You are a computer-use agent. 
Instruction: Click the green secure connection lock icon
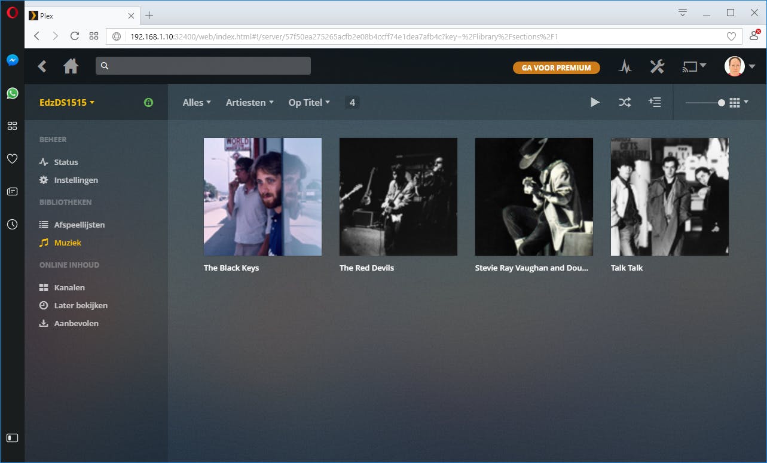click(x=149, y=102)
